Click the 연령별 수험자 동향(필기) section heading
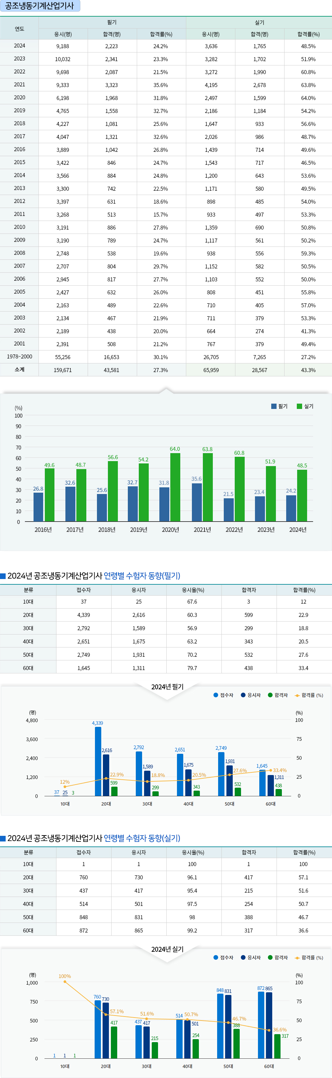Viewport: 332px width, 1078px height. click(x=142, y=575)
